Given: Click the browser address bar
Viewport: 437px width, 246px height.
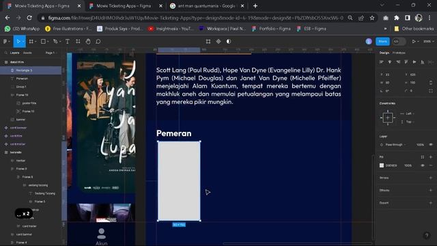Looking at the screenshot, I should [196, 18].
